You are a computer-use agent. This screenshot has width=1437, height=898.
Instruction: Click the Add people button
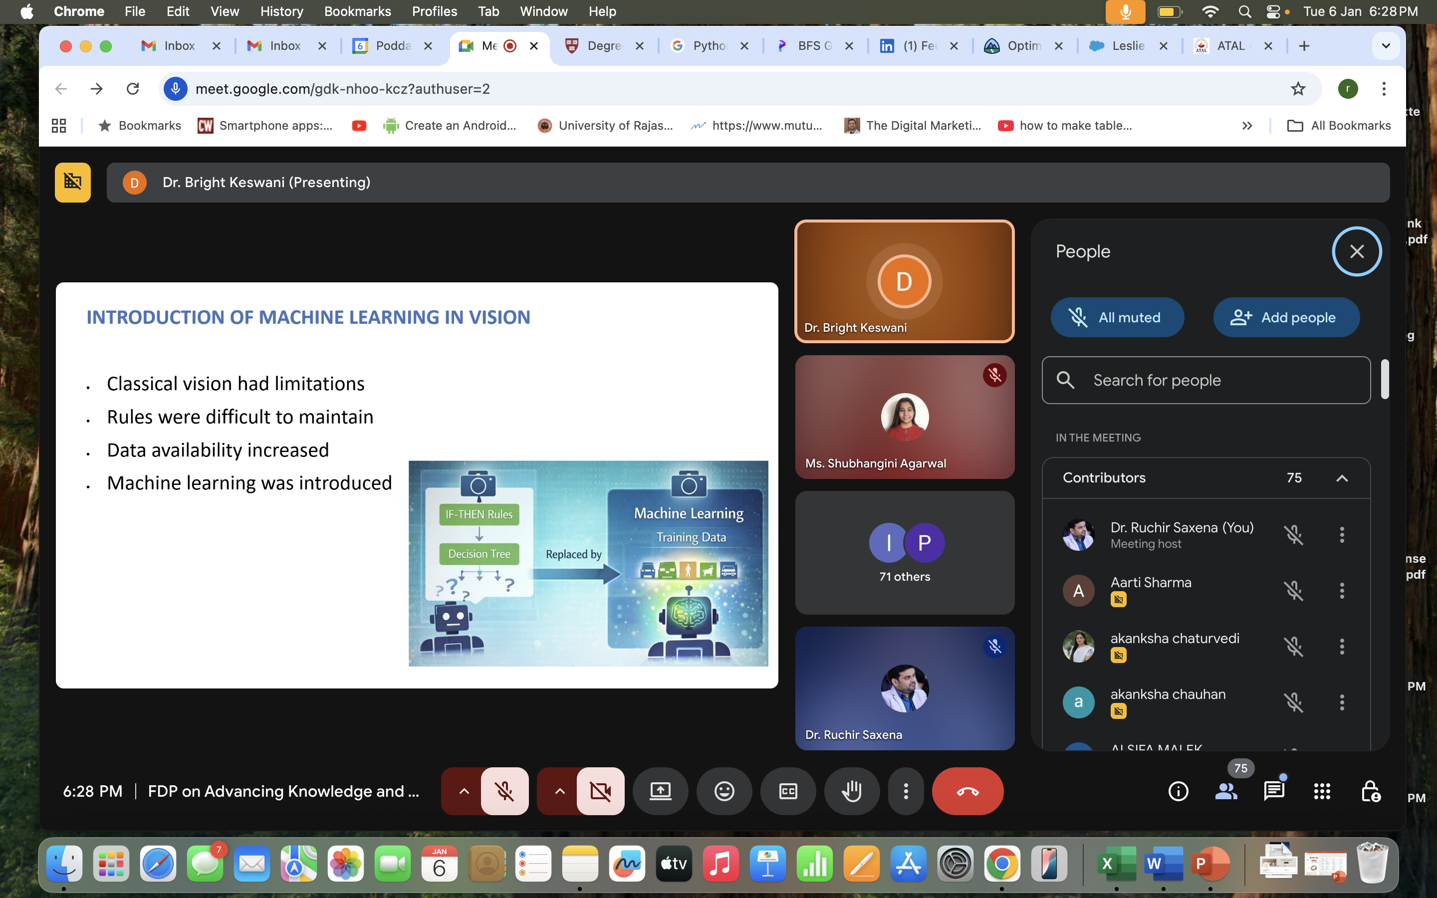point(1286,317)
